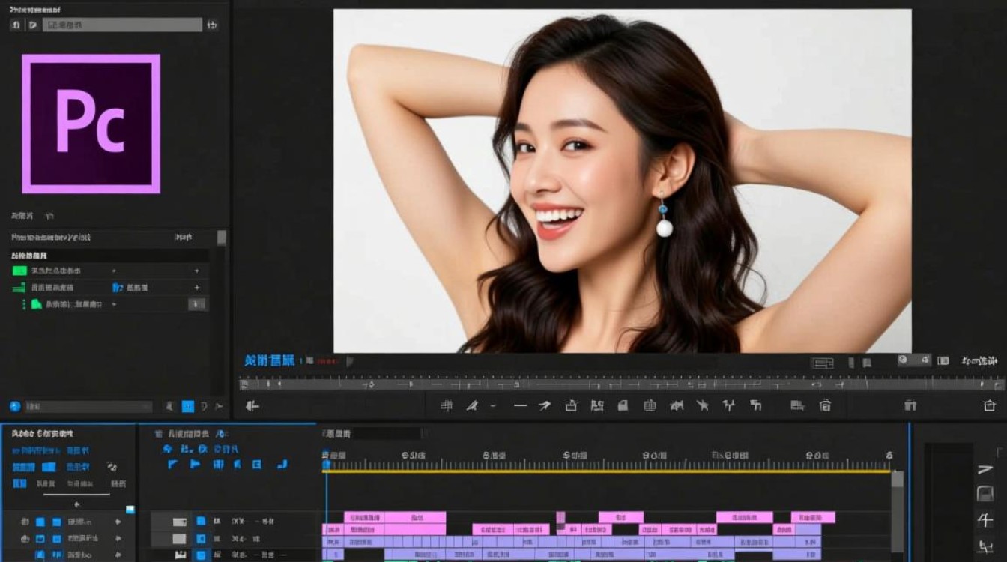Toggle the eye icon on the first left-panel track row
Screen dimensions: 1007x562
pos(25,522)
